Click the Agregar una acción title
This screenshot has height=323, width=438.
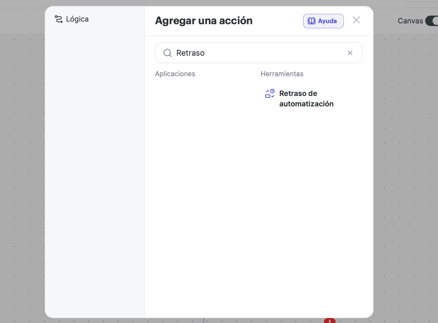[x=204, y=20]
